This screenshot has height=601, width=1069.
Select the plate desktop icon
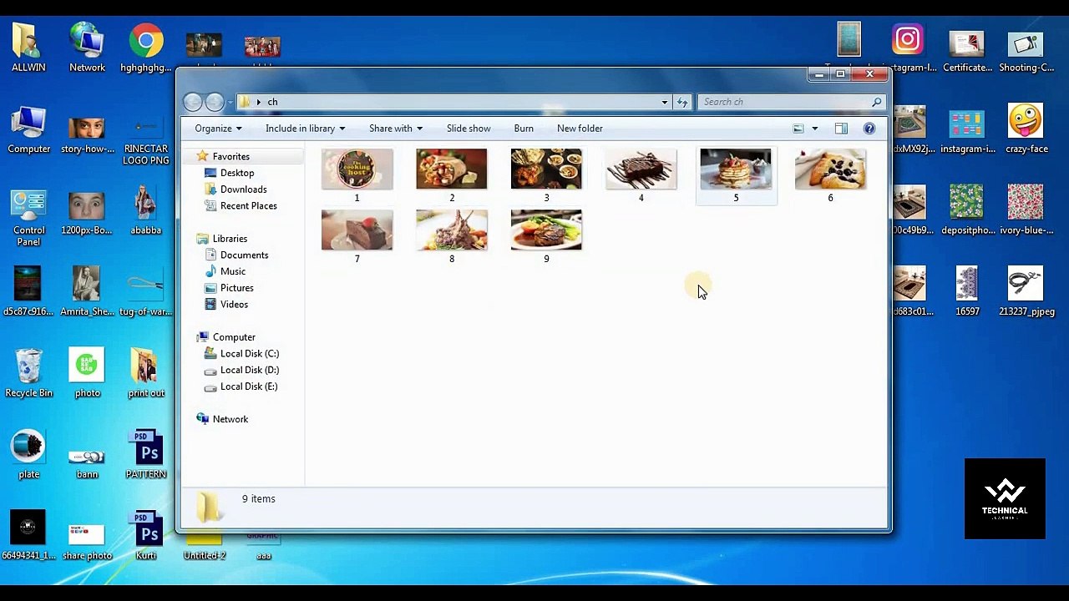28,455
